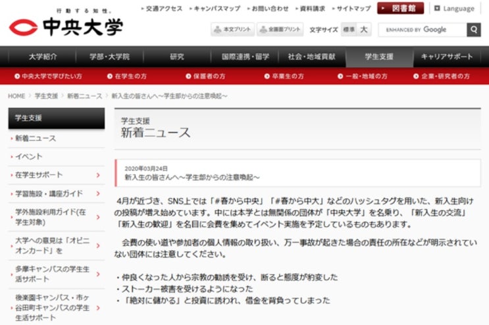Expand the 後楽園キャンパス item chevron
The image size is (489, 325).
click(98, 308)
